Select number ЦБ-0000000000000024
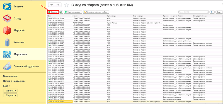 [x=81, y=41]
